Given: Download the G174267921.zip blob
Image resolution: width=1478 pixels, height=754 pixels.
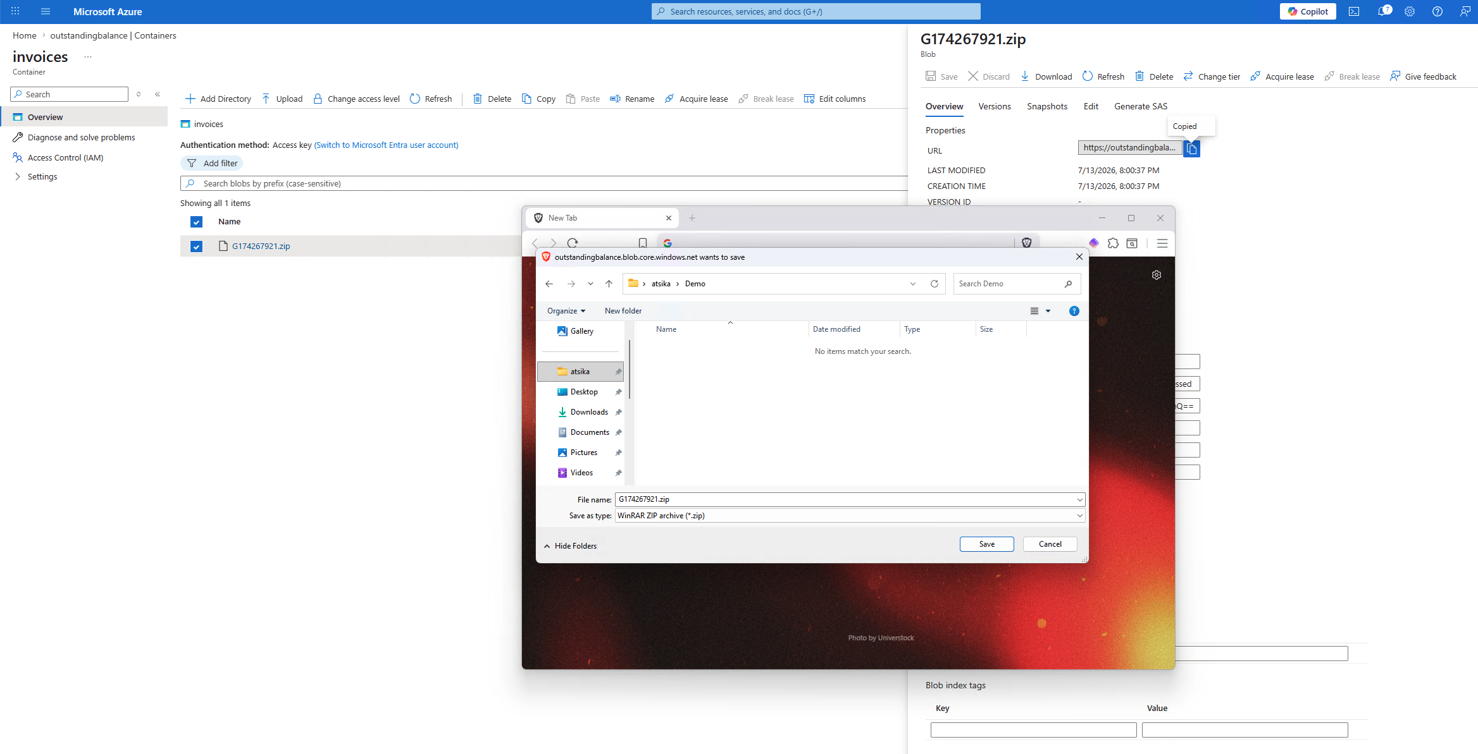Looking at the screenshot, I should click(x=1046, y=76).
